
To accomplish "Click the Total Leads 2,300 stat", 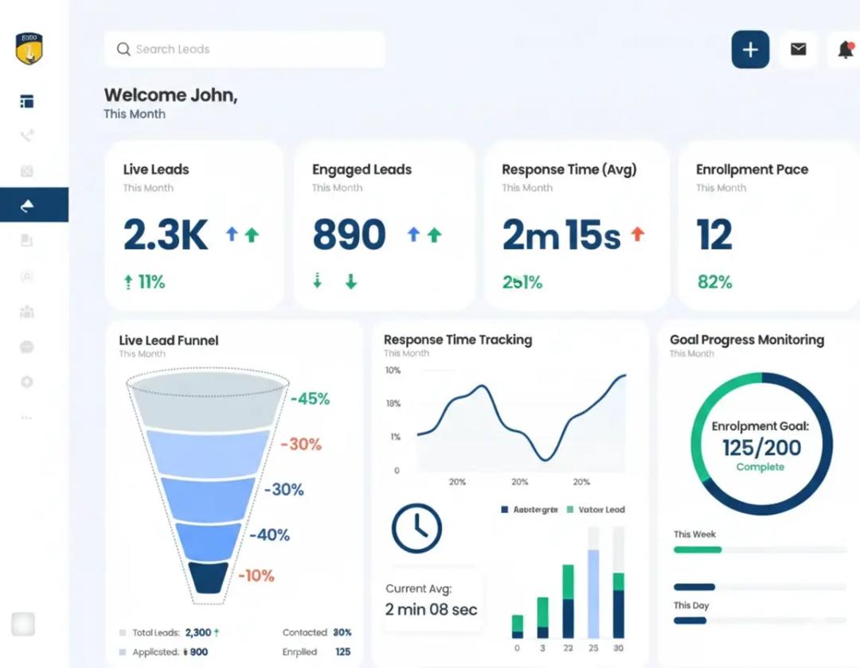I will pyautogui.click(x=167, y=633).
